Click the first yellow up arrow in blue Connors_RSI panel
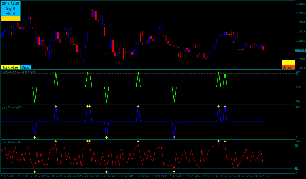Image resolution: width=306 pixels, height=179 pixels. [x=35, y=137]
